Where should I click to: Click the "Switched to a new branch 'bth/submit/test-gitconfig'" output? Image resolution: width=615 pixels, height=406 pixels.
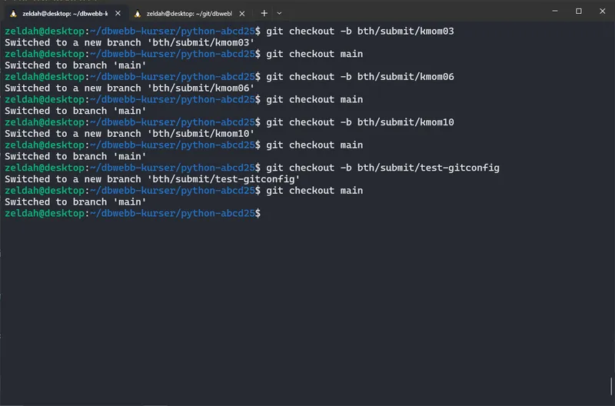tap(152, 179)
